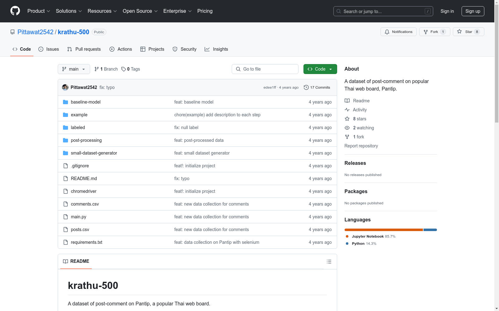This screenshot has width=499, height=311.
Task: Click the baseline-model folder icon
Action: click(x=65, y=102)
